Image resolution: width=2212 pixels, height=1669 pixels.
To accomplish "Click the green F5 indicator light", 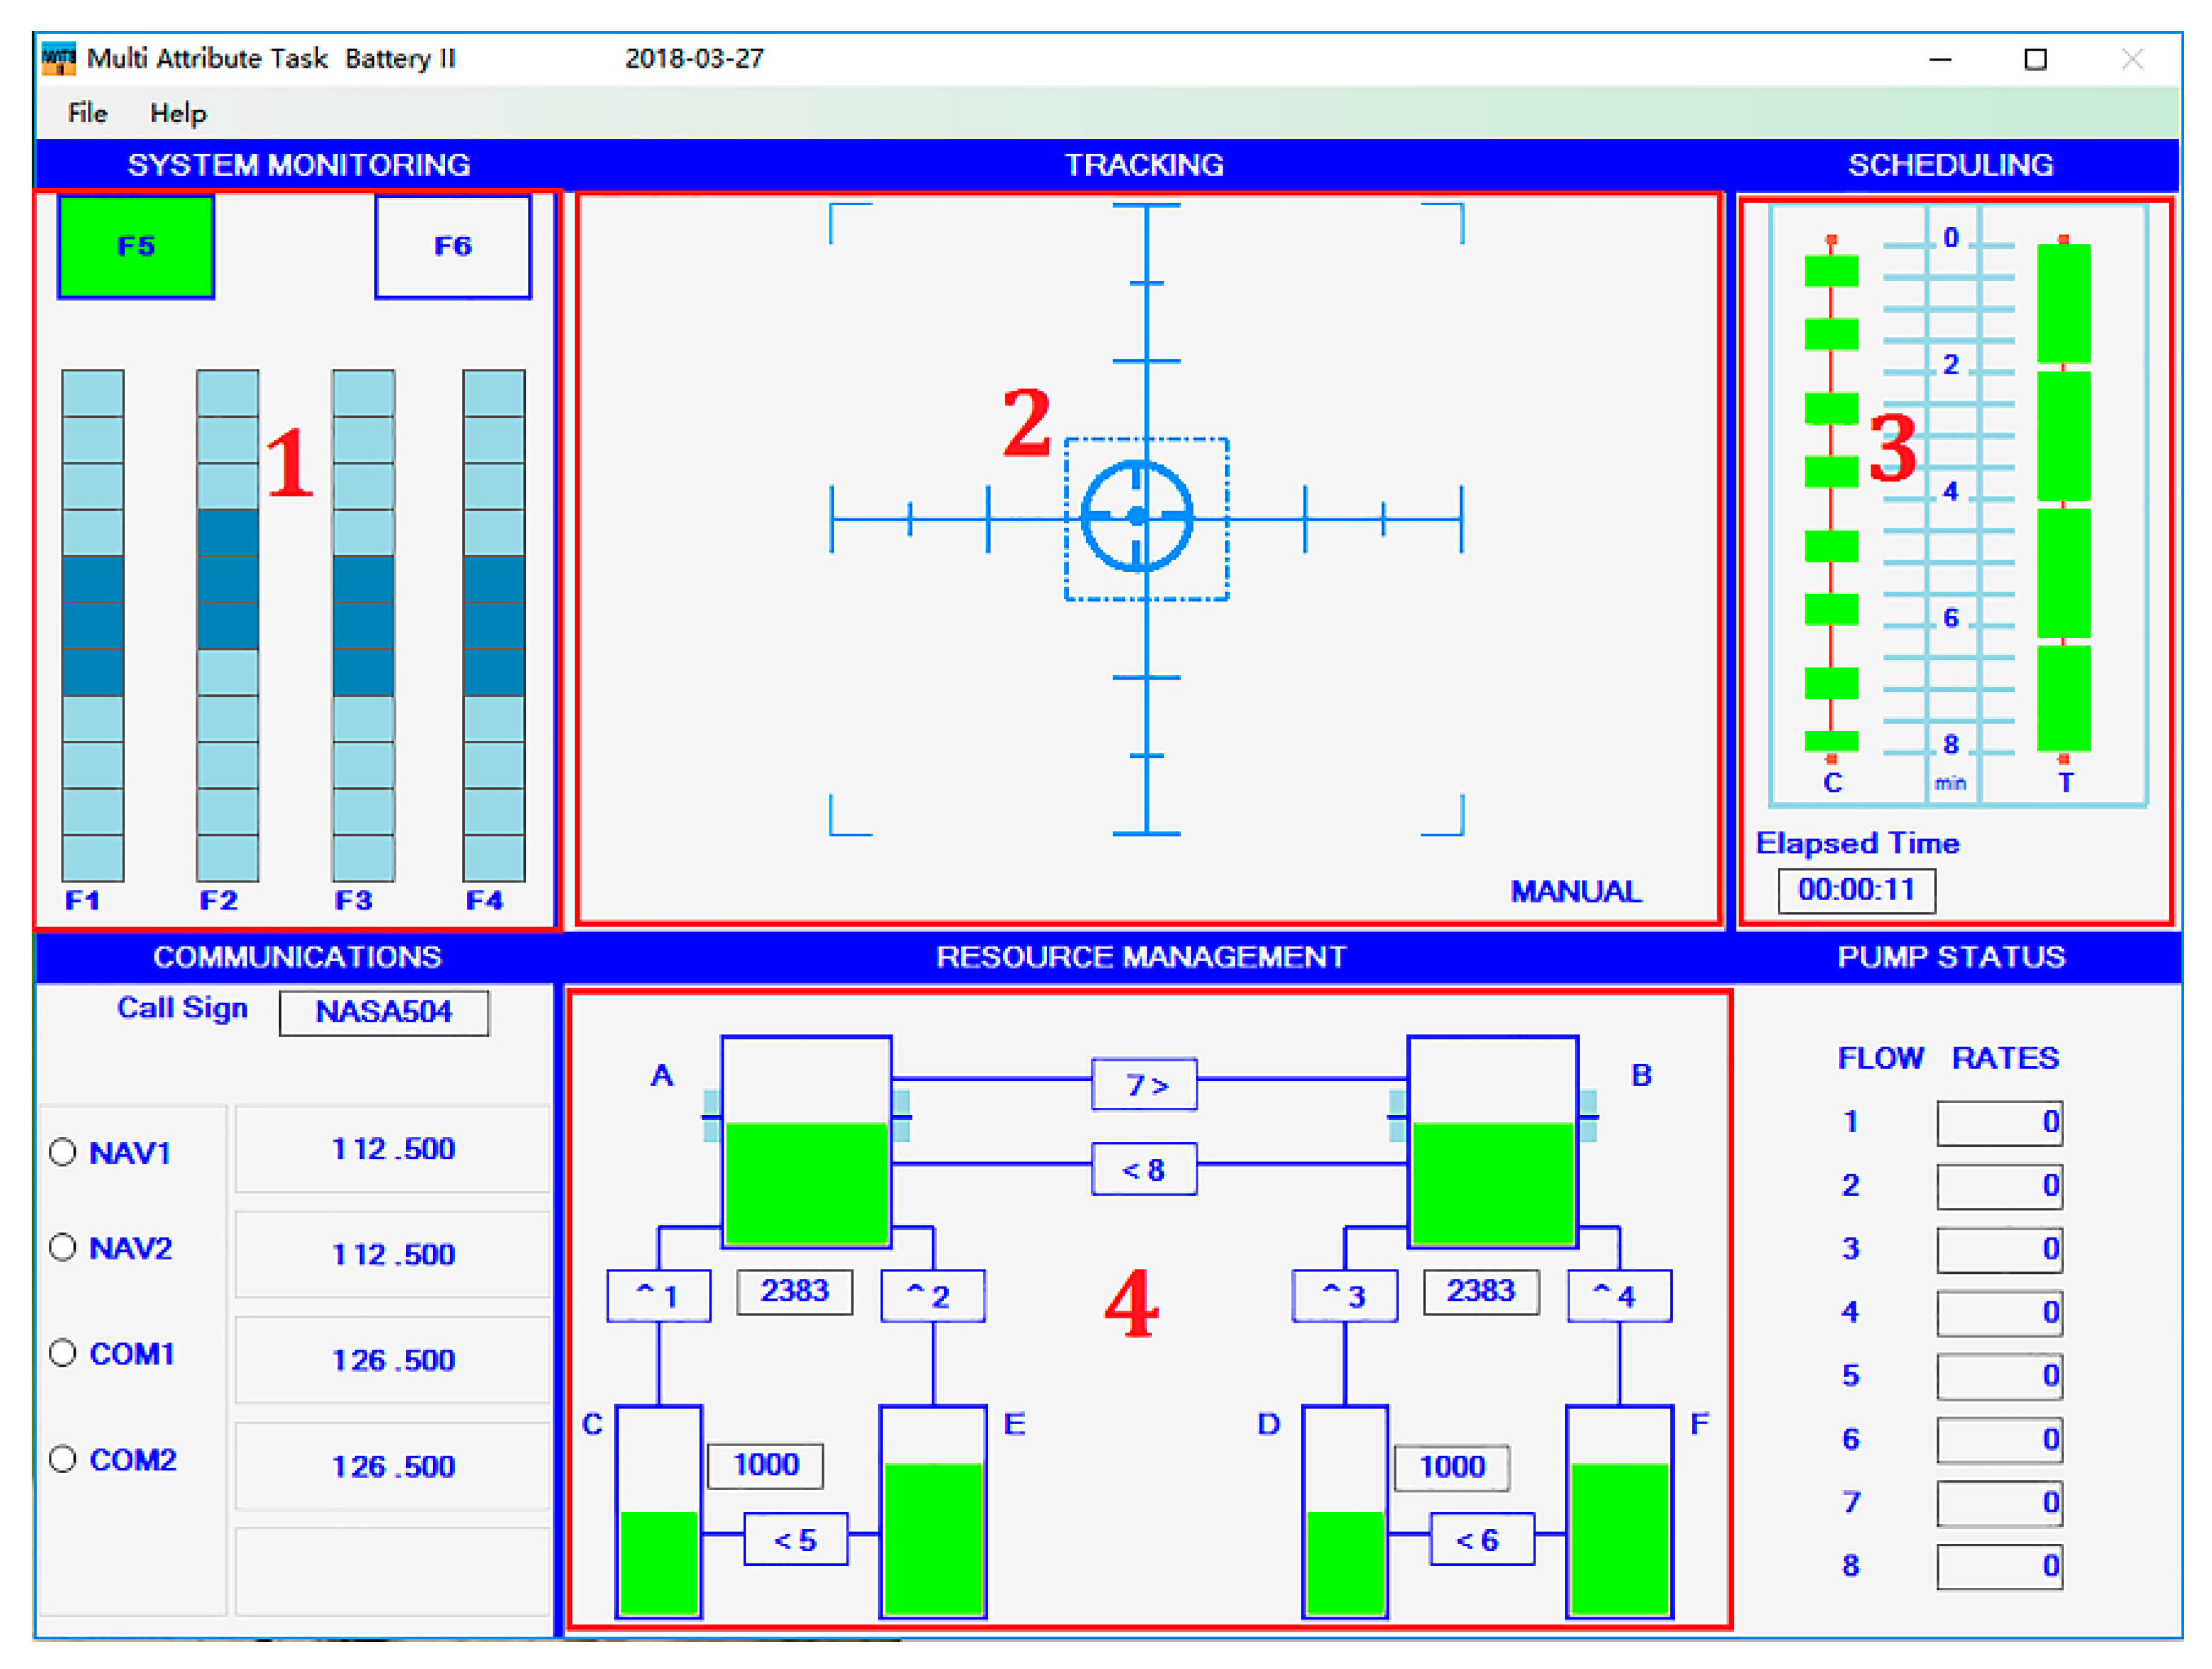I will (135, 246).
